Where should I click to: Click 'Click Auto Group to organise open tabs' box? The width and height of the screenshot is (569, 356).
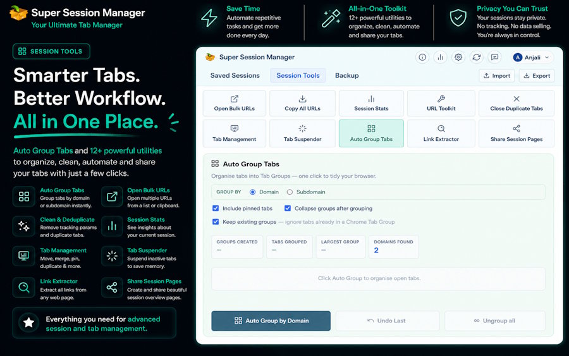coord(378,278)
